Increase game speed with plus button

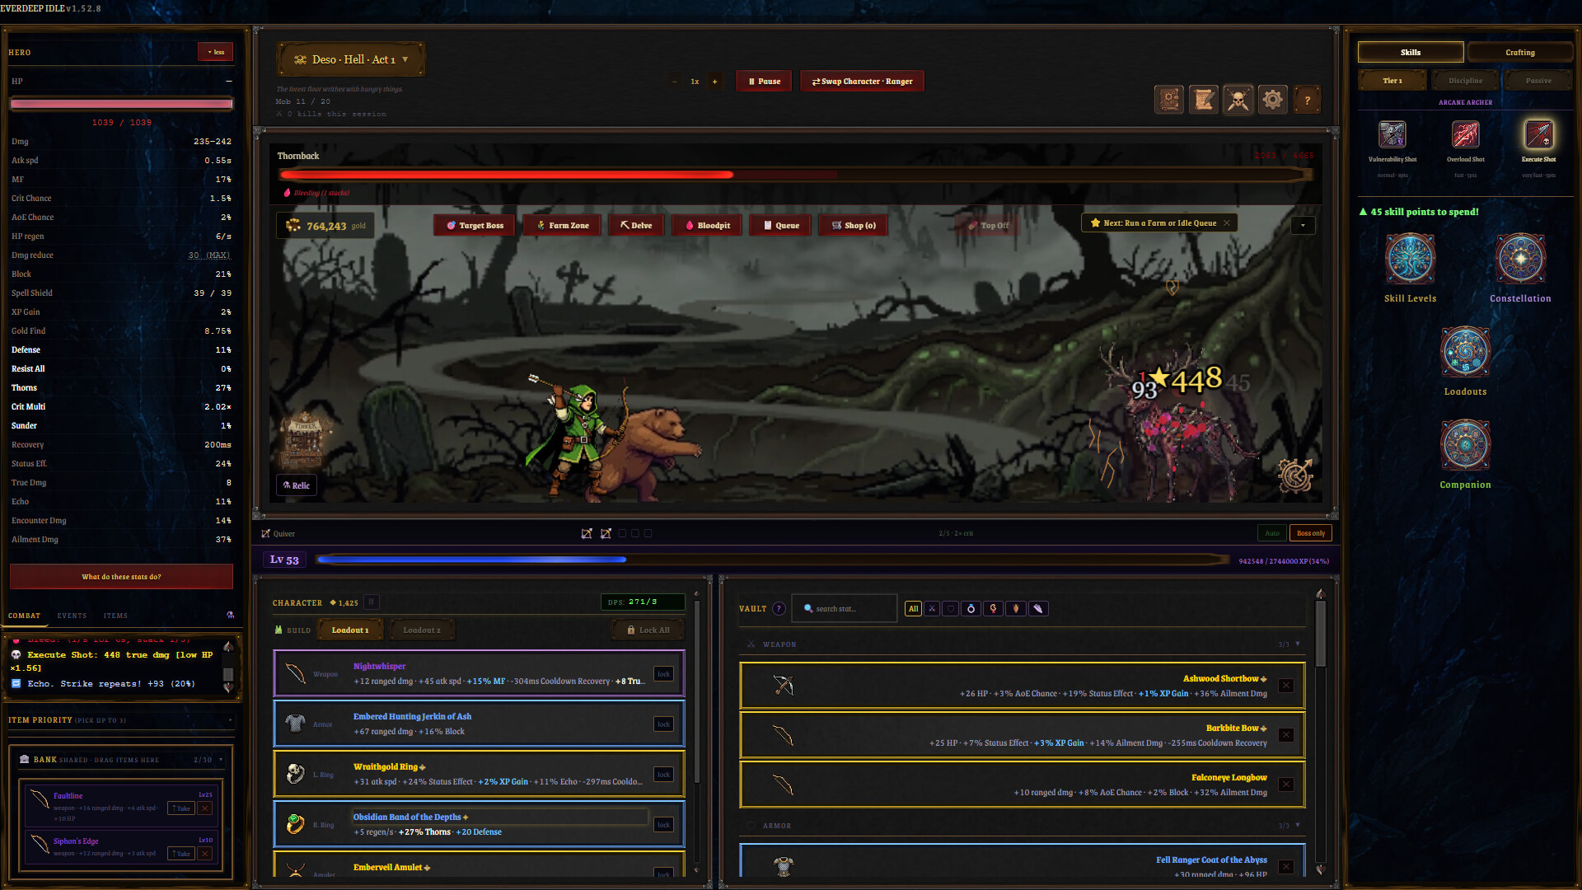[x=714, y=82]
